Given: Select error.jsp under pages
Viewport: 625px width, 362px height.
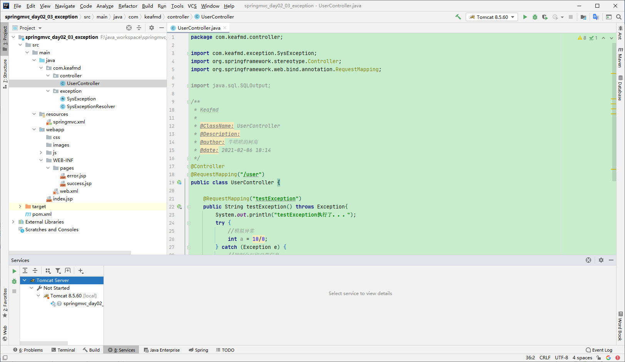Looking at the screenshot, I should click(76, 176).
